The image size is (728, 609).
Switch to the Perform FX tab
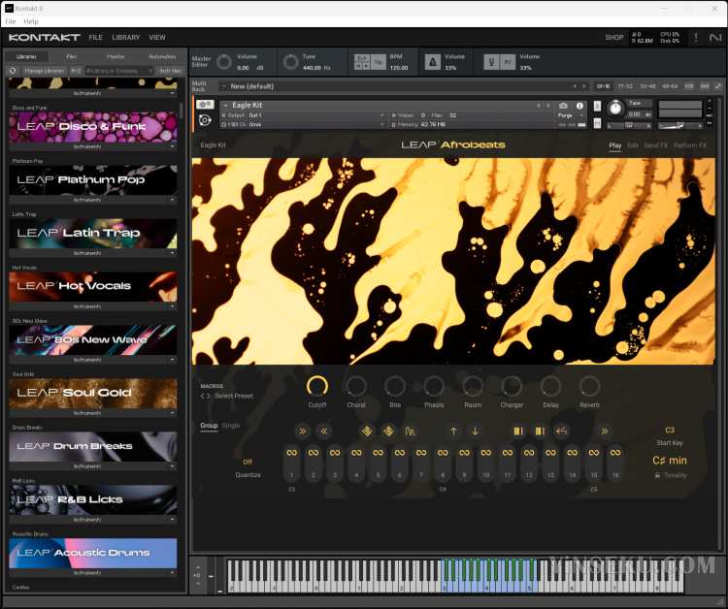click(690, 145)
